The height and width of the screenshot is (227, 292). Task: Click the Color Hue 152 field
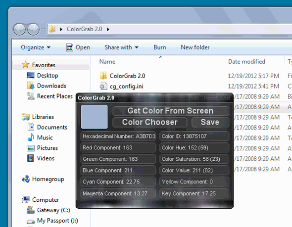tap(194, 148)
